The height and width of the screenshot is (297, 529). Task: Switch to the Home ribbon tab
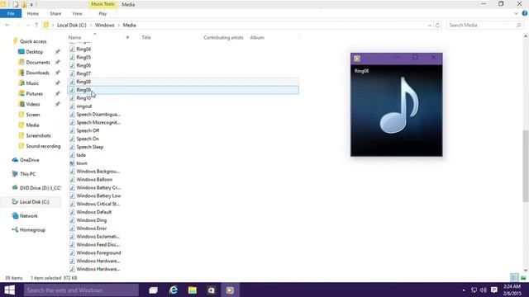pos(33,13)
